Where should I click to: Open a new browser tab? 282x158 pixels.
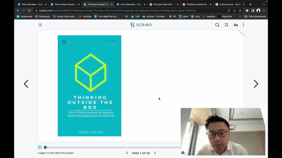coord(250,4)
